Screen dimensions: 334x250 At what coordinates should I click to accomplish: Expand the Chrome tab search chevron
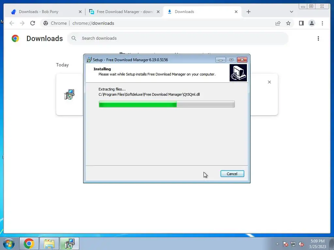(292, 12)
